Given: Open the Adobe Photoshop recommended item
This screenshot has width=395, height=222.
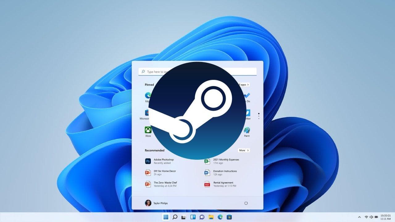Looking at the screenshot, I should (159, 161).
